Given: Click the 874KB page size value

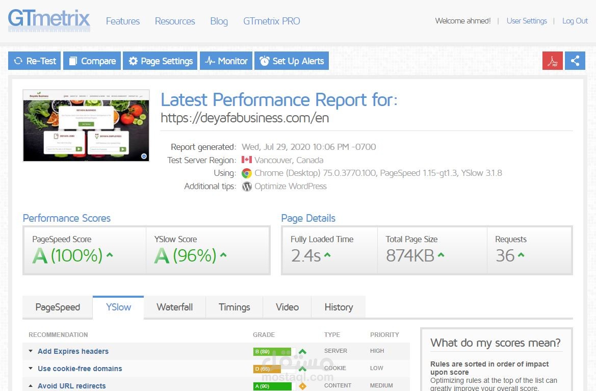Looking at the screenshot, I should tap(410, 256).
